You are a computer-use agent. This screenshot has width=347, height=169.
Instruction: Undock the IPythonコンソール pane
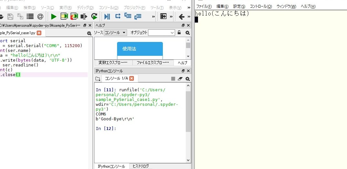[183, 71]
